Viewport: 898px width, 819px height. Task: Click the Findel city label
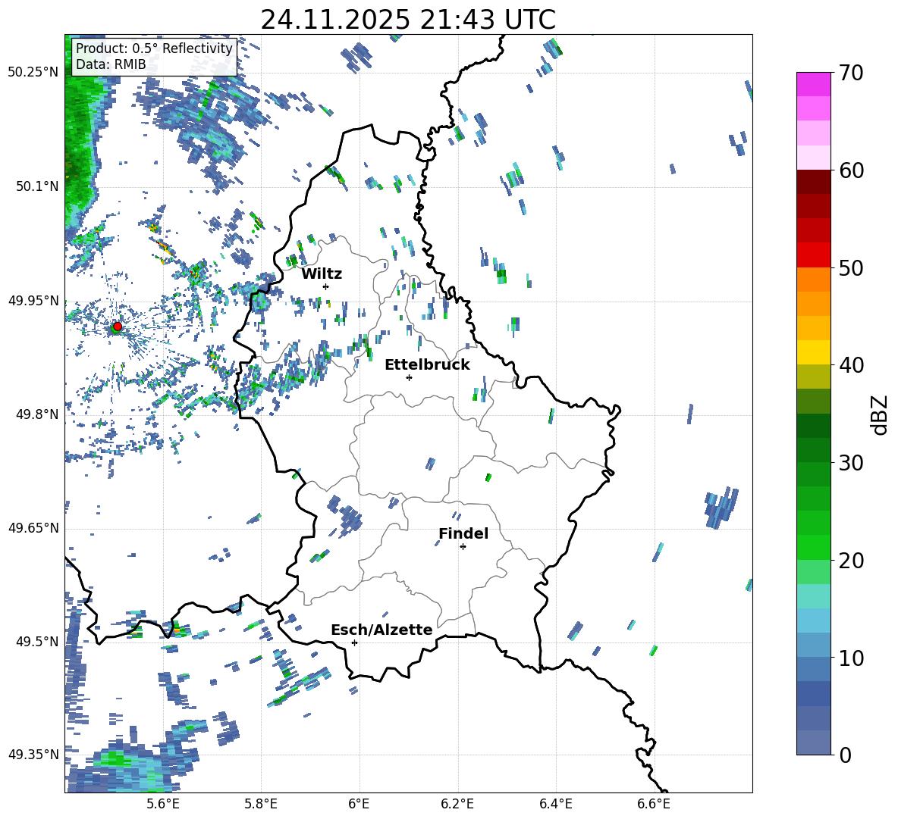point(463,533)
